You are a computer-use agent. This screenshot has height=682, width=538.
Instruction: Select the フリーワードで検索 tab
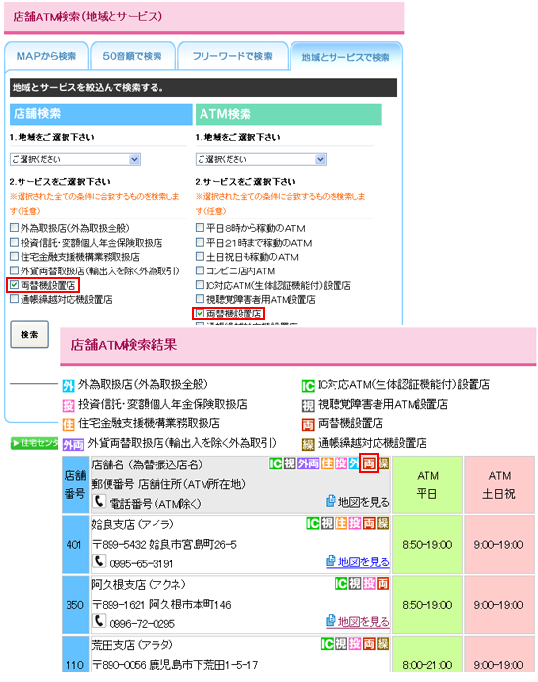pyautogui.click(x=233, y=56)
